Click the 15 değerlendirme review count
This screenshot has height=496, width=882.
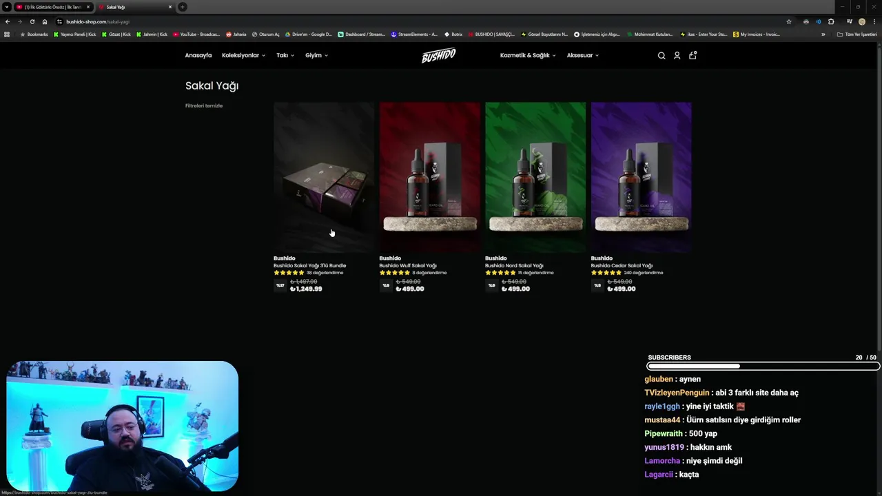point(535,273)
